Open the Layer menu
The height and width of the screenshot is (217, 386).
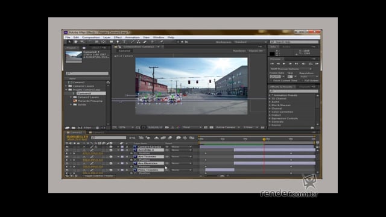click(x=107, y=37)
